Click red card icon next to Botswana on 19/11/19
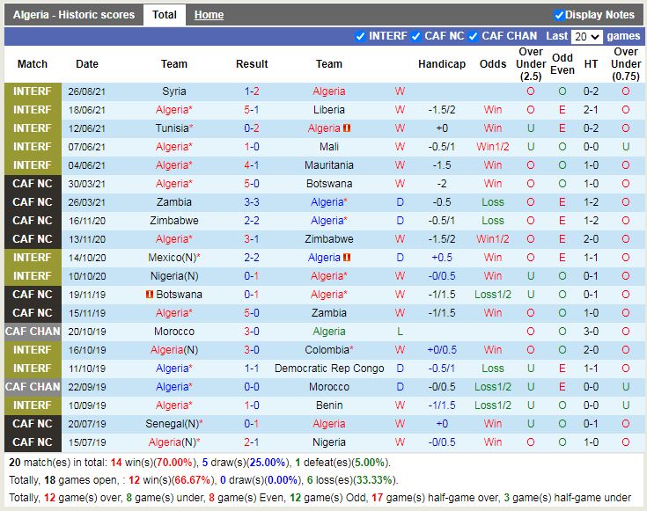 coord(151,295)
